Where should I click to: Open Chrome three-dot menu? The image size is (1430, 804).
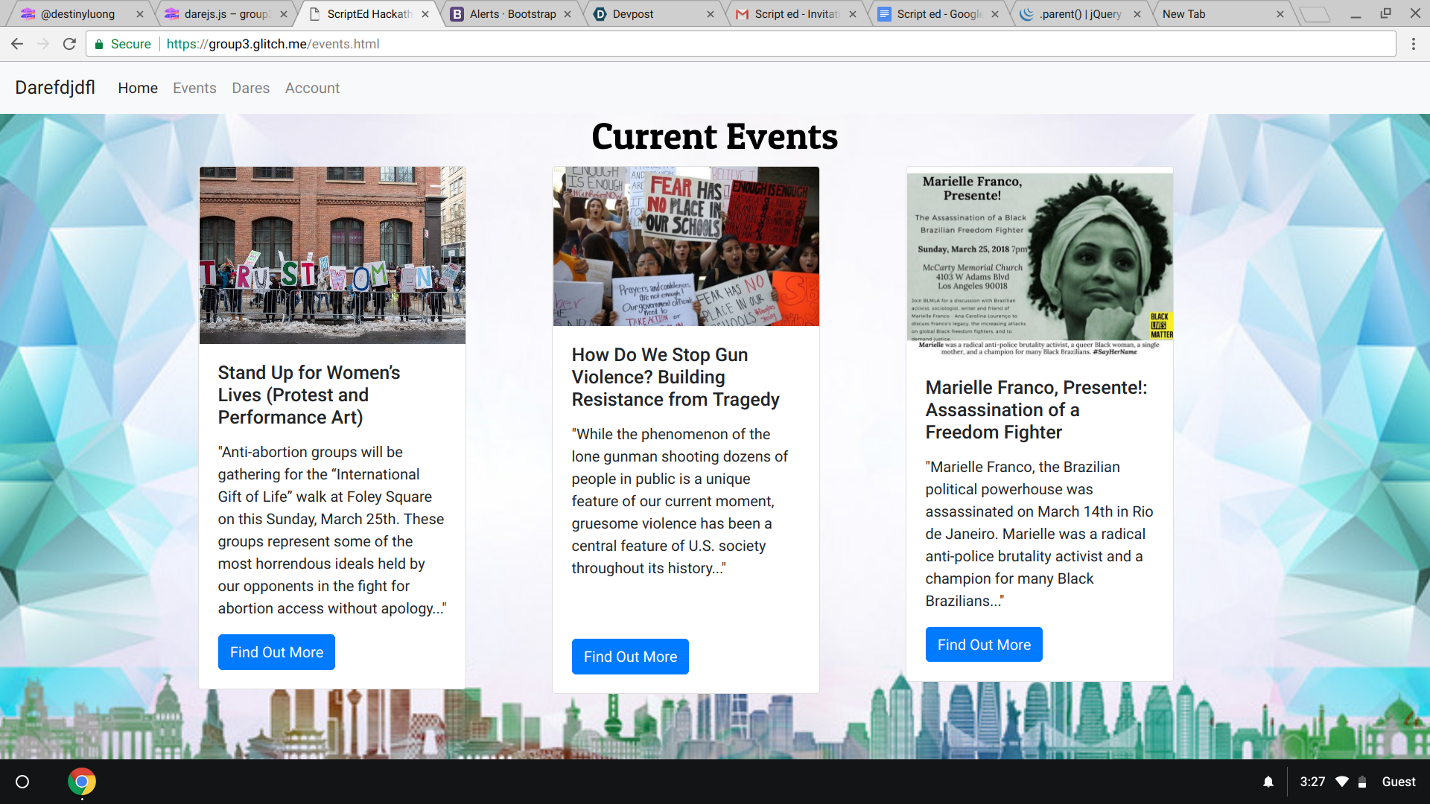[x=1413, y=44]
